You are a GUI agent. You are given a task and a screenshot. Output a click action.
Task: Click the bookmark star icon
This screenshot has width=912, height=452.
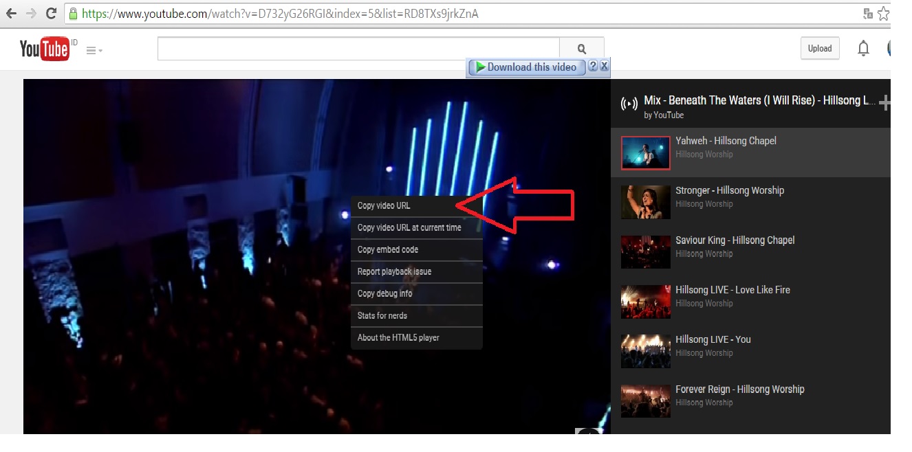(884, 12)
